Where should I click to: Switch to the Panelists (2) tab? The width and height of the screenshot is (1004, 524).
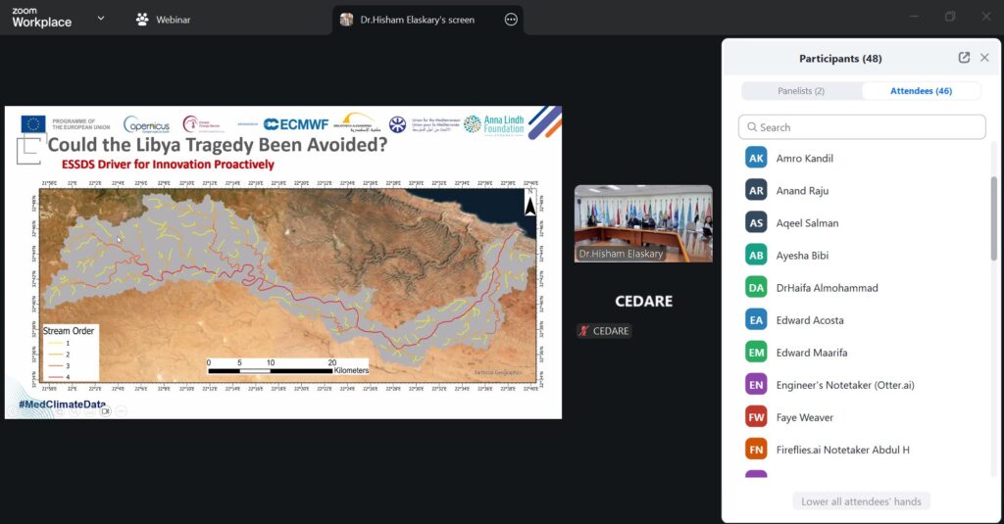801,91
